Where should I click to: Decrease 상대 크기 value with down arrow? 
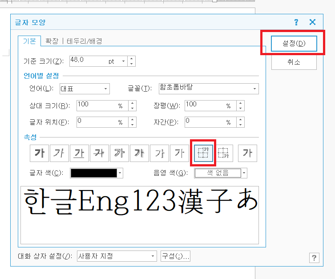point(133,108)
